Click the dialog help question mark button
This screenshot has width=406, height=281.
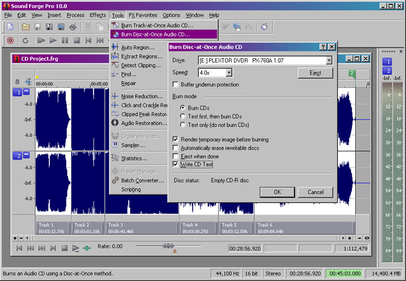(x=323, y=47)
